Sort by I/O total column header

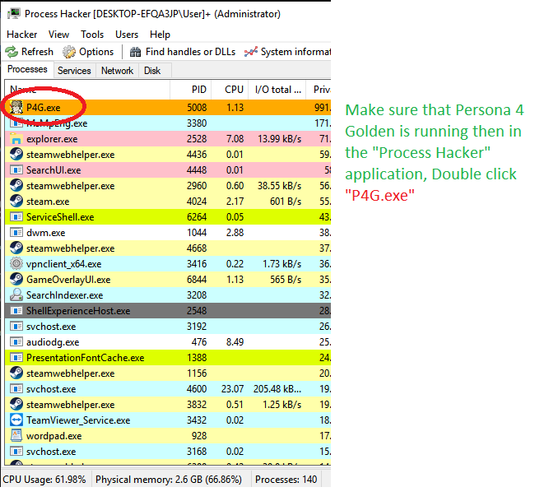click(x=277, y=90)
